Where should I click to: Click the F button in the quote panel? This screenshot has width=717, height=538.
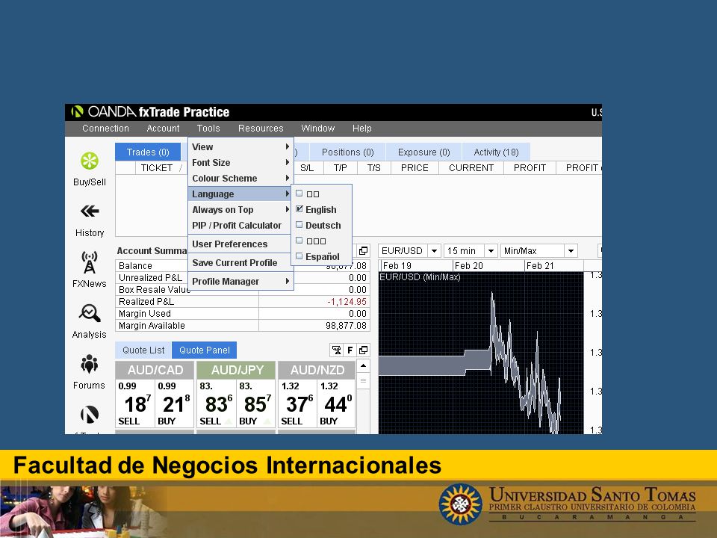350,350
